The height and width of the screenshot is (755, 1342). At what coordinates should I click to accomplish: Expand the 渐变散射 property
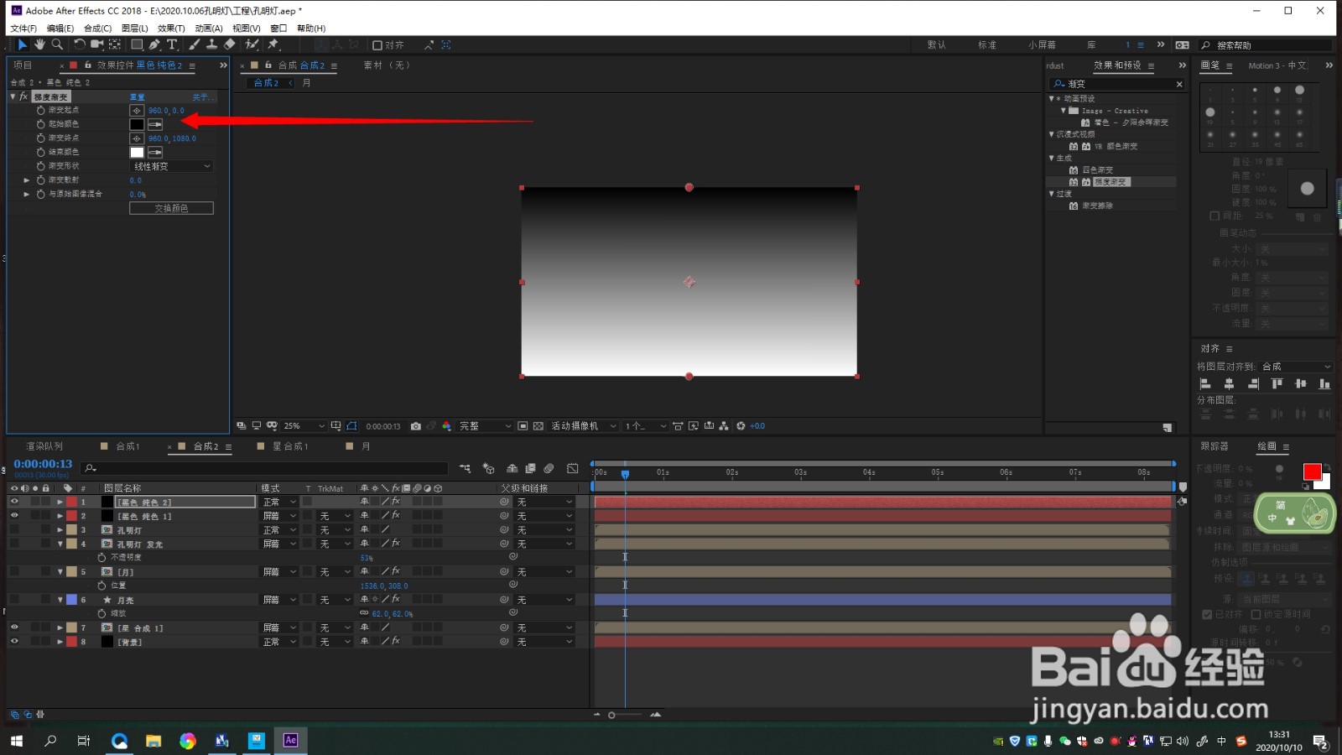pyautogui.click(x=27, y=180)
